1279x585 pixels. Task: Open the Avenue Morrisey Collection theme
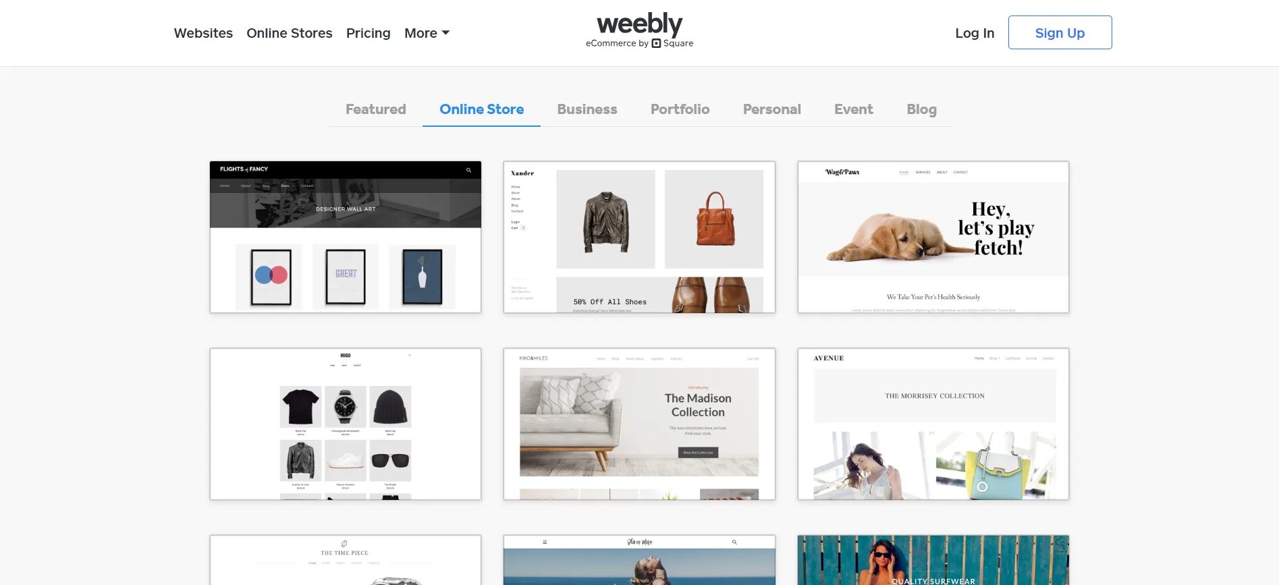click(x=933, y=424)
